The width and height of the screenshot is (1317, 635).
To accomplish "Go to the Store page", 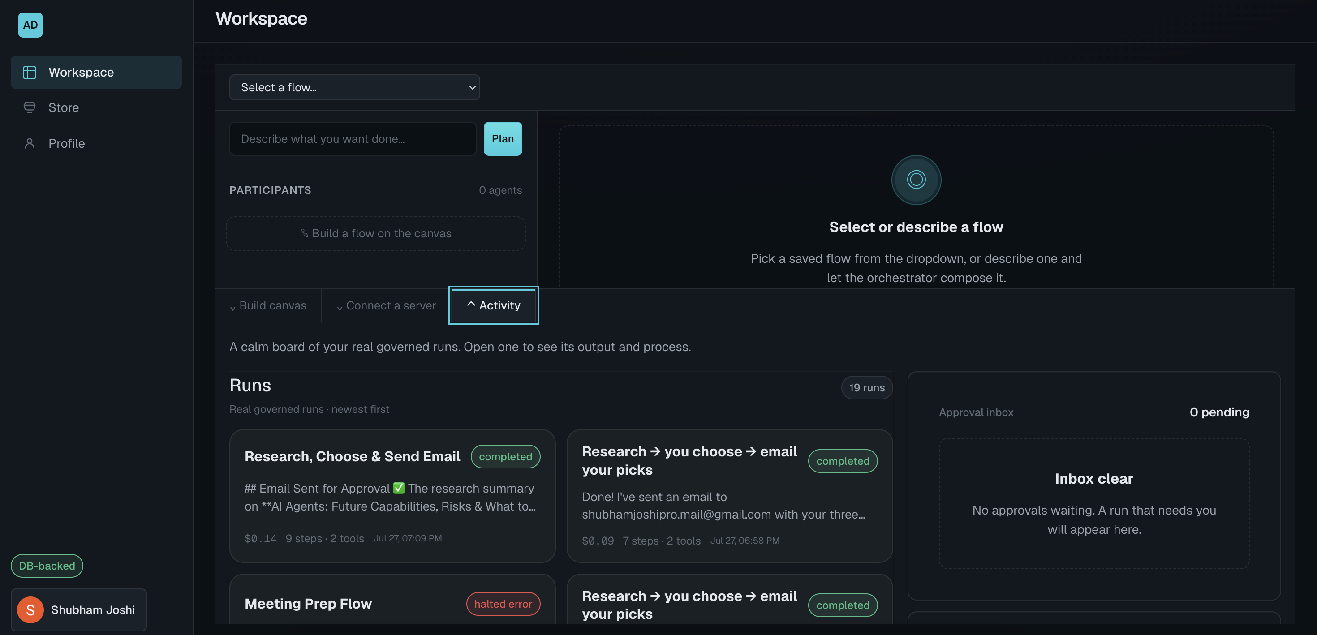I will 96,107.
